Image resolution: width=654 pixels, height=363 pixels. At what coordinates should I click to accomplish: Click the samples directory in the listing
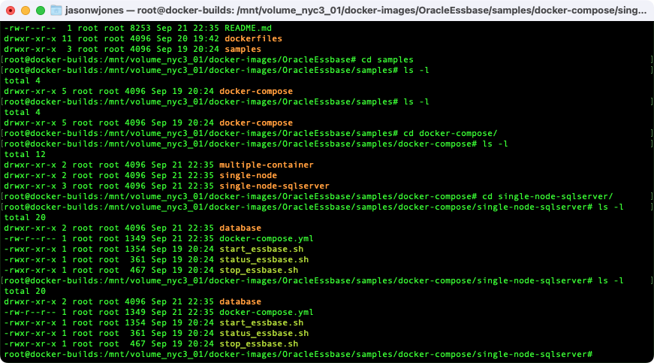[x=243, y=49]
